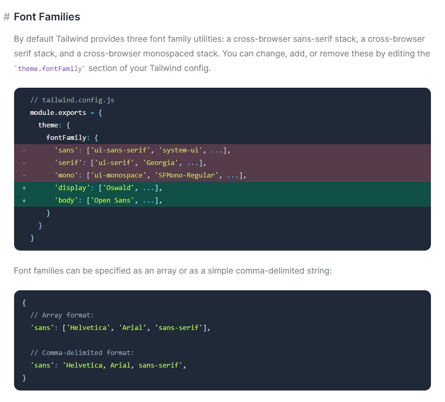Click 'Arial' in the array format line
This screenshot has width=445, height=402.
pos(133,328)
